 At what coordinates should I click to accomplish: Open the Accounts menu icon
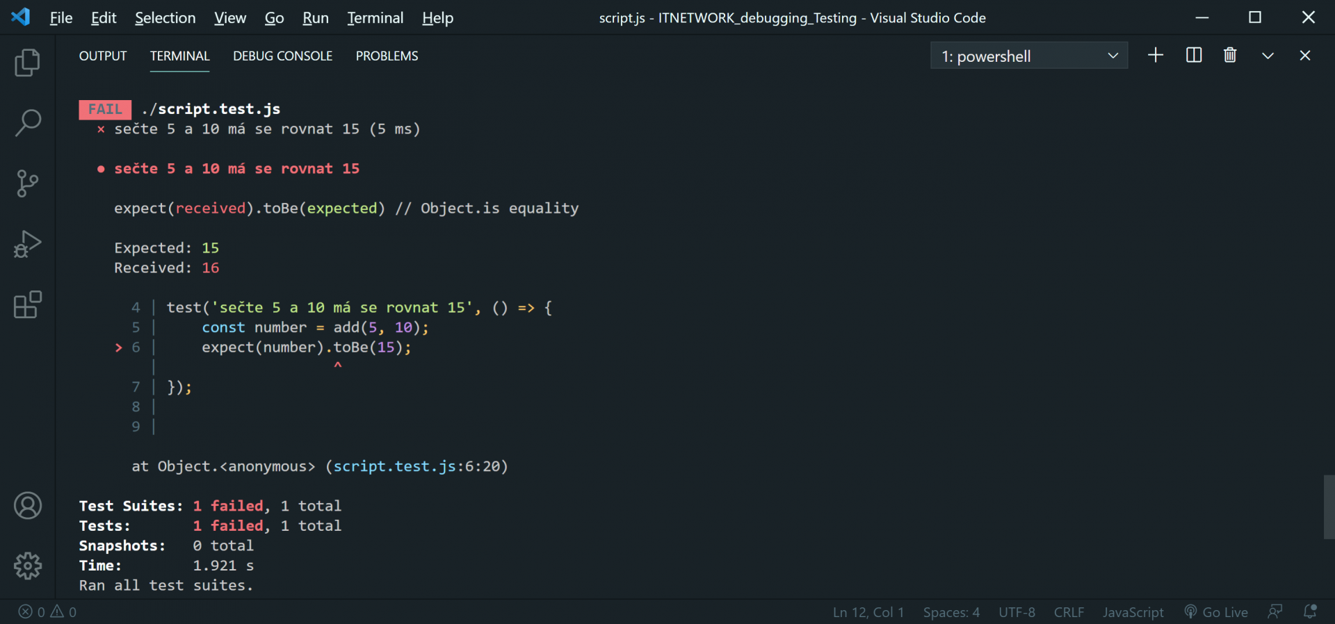(28, 506)
